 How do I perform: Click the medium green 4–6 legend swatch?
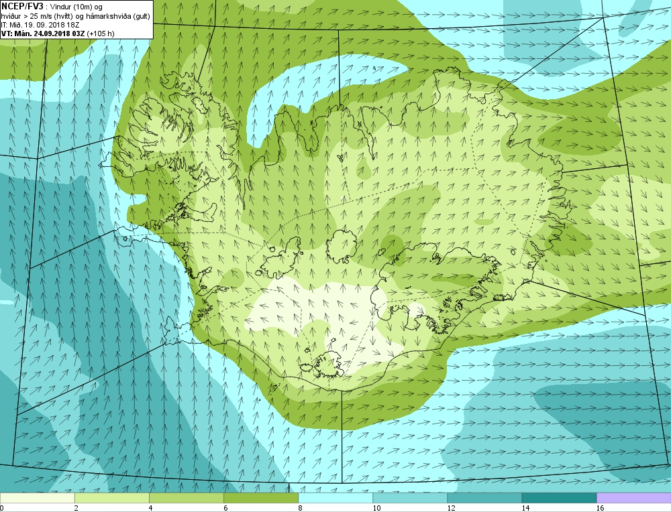(x=186, y=498)
